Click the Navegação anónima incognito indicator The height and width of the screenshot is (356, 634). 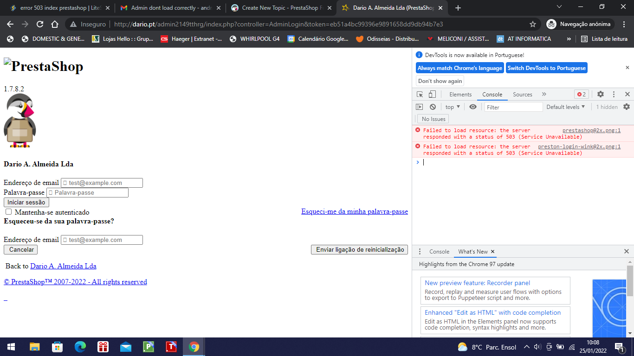(580, 24)
